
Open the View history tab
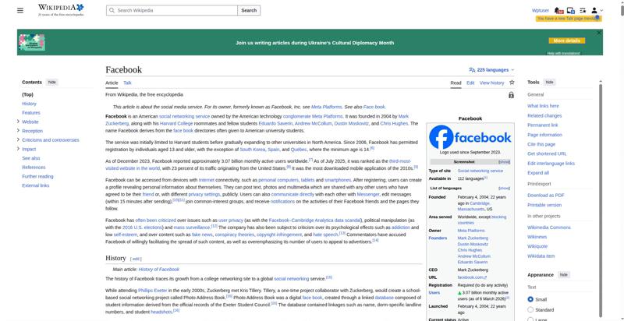tap(491, 83)
